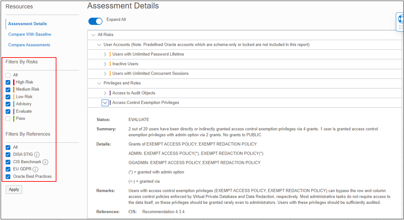Select the Advisory label
The image size is (404, 220).
pos(24,104)
